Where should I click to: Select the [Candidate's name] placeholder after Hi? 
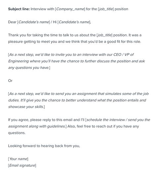[x=74, y=22]
